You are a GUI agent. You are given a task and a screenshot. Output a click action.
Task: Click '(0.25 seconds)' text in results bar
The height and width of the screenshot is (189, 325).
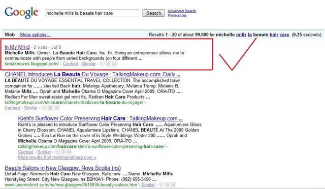(307, 35)
